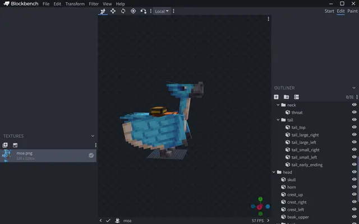Select the Resize tool

click(113, 11)
